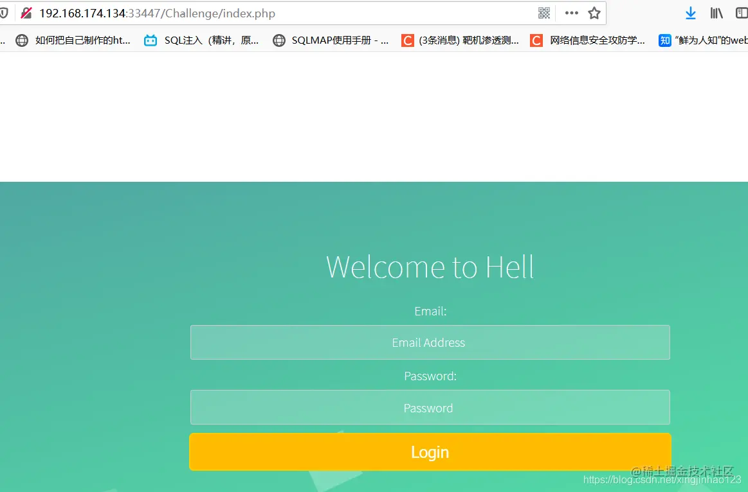748x492 pixels.
Task: Open the downloads arrow icon
Action: (690, 13)
